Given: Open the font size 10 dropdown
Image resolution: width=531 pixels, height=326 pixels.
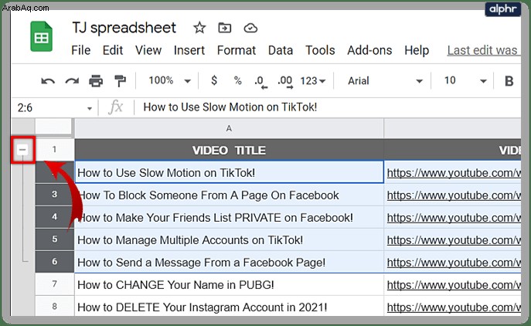Looking at the screenshot, I should [x=465, y=80].
